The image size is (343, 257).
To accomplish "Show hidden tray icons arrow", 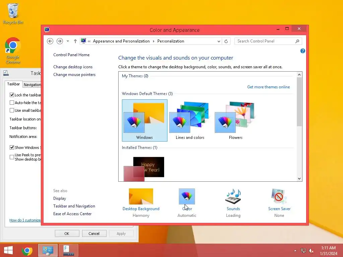I will (x=295, y=251).
